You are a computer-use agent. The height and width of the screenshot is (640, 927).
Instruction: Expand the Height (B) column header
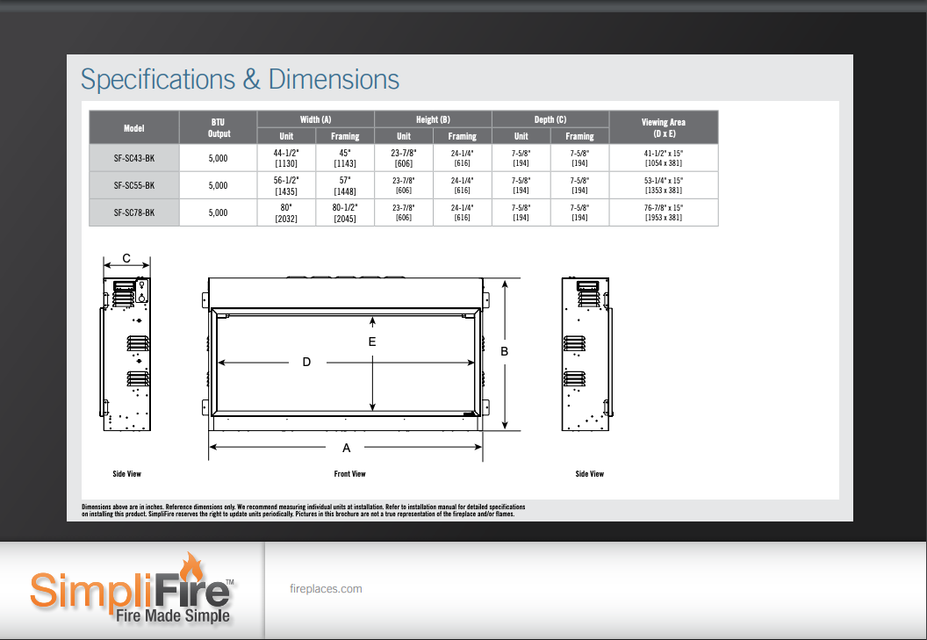point(433,119)
